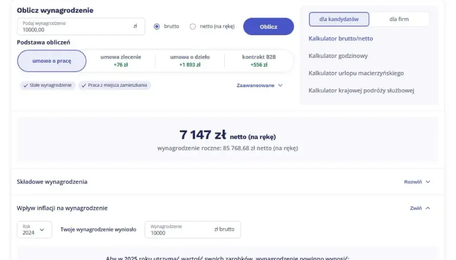The width and height of the screenshot is (456, 260).
Task: Click the Podstawa obliczeń heading
Action: pos(43,42)
